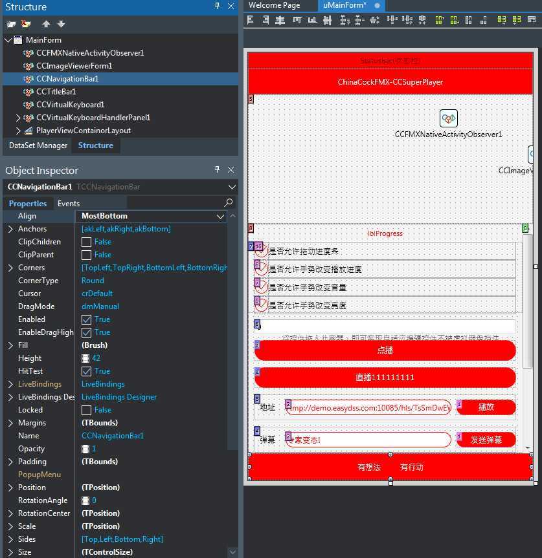Select the ChinaCockFMX-CCSuperPlayer title bar
The width and height of the screenshot is (542, 558).
point(390,82)
